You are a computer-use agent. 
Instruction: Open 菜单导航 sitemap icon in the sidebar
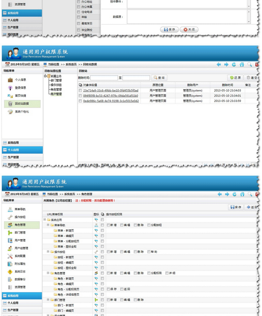10,209
